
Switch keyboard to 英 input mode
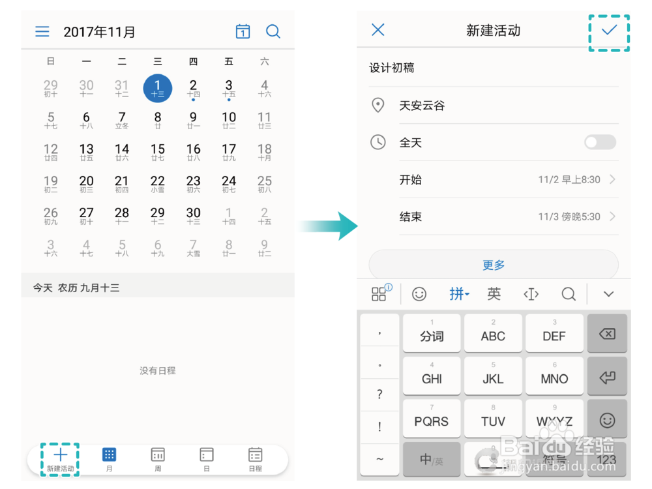coord(494,294)
